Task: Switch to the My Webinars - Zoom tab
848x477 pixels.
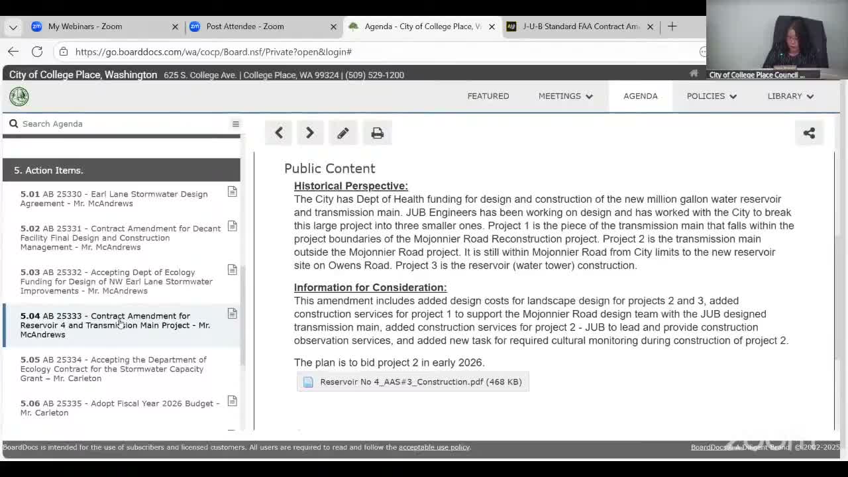Action: (x=105, y=26)
